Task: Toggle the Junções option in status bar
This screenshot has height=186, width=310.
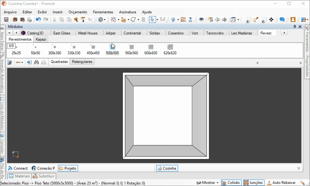Action: click(x=254, y=183)
